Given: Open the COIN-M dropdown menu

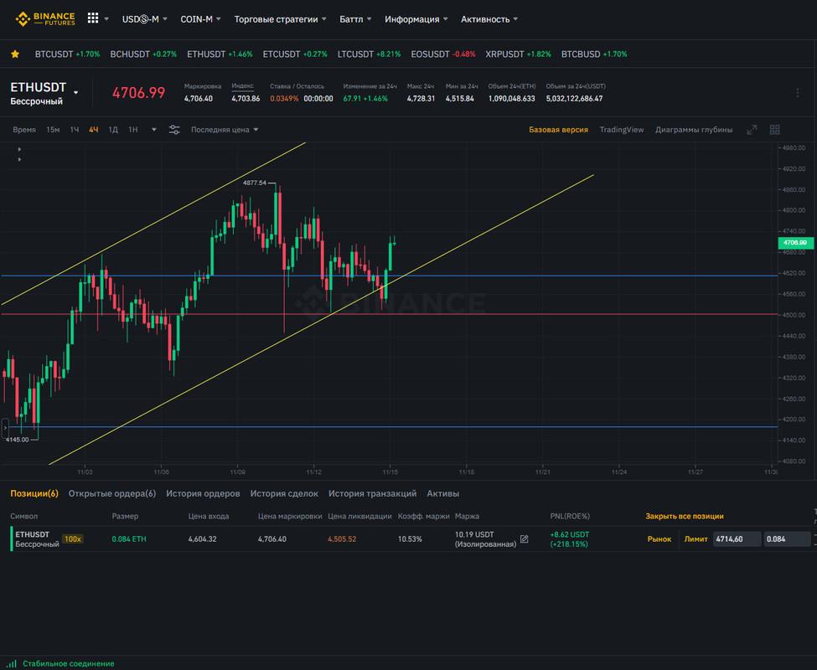Looking at the screenshot, I should coord(200,19).
